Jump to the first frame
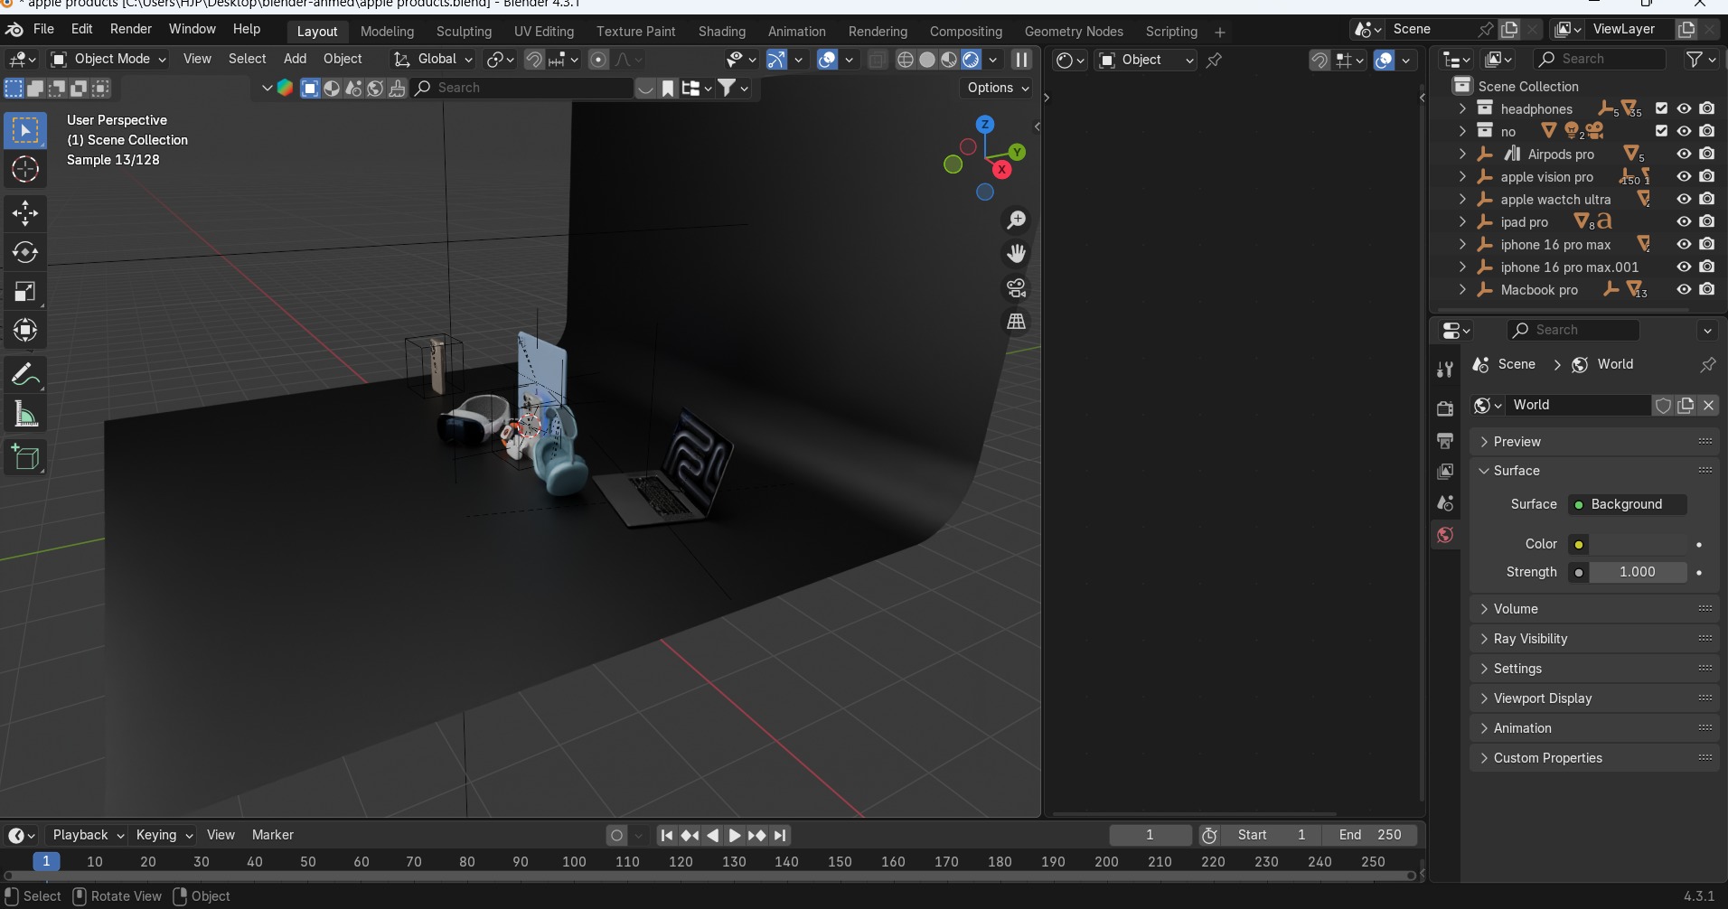This screenshot has width=1728, height=909. tap(667, 836)
